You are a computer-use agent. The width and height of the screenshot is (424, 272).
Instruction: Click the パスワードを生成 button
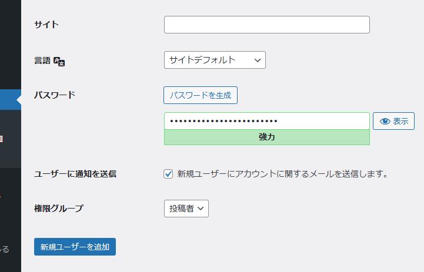(x=200, y=95)
